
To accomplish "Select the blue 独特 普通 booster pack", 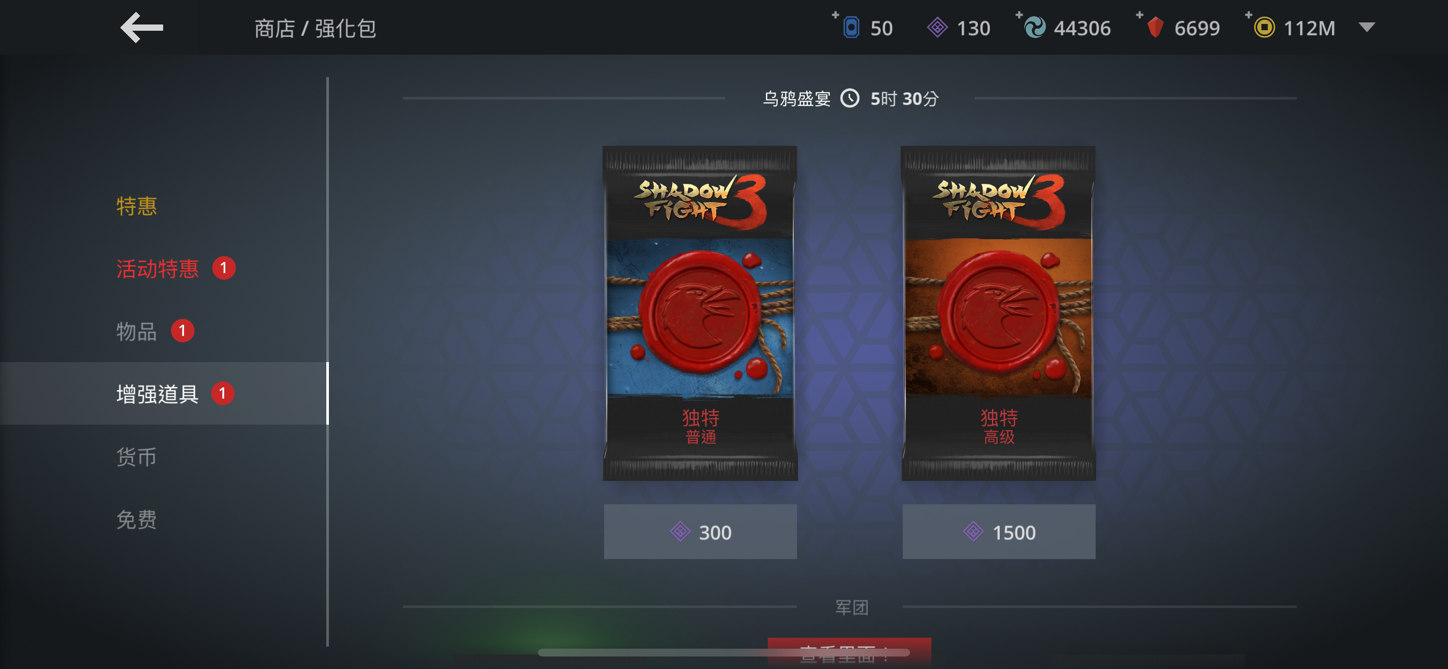I will pos(700,314).
